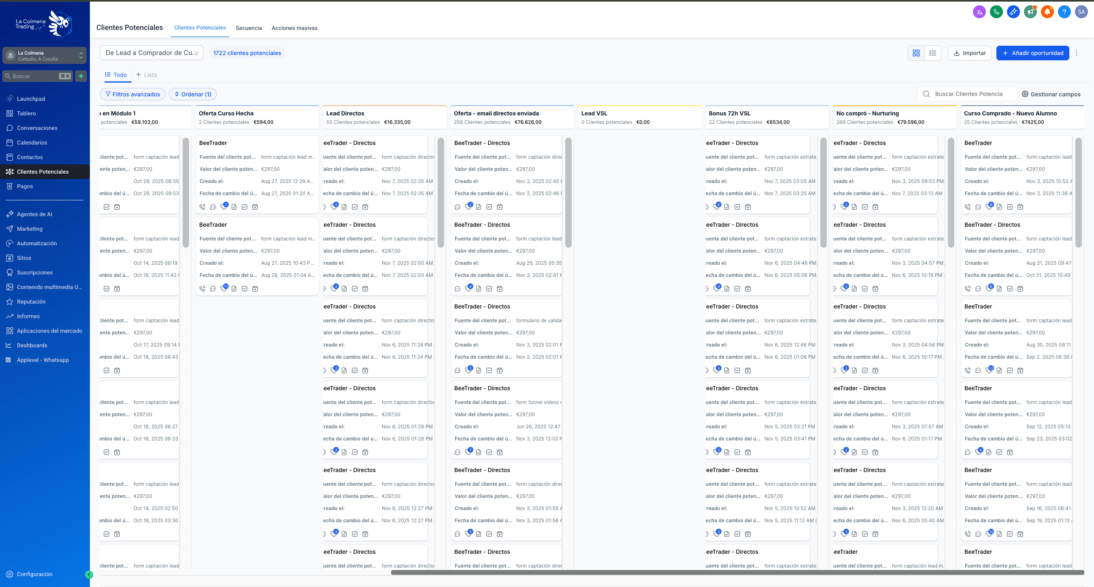Screen dimensions: 1094x587
Task: Open the notifications bell icon
Action: [1047, 11]
